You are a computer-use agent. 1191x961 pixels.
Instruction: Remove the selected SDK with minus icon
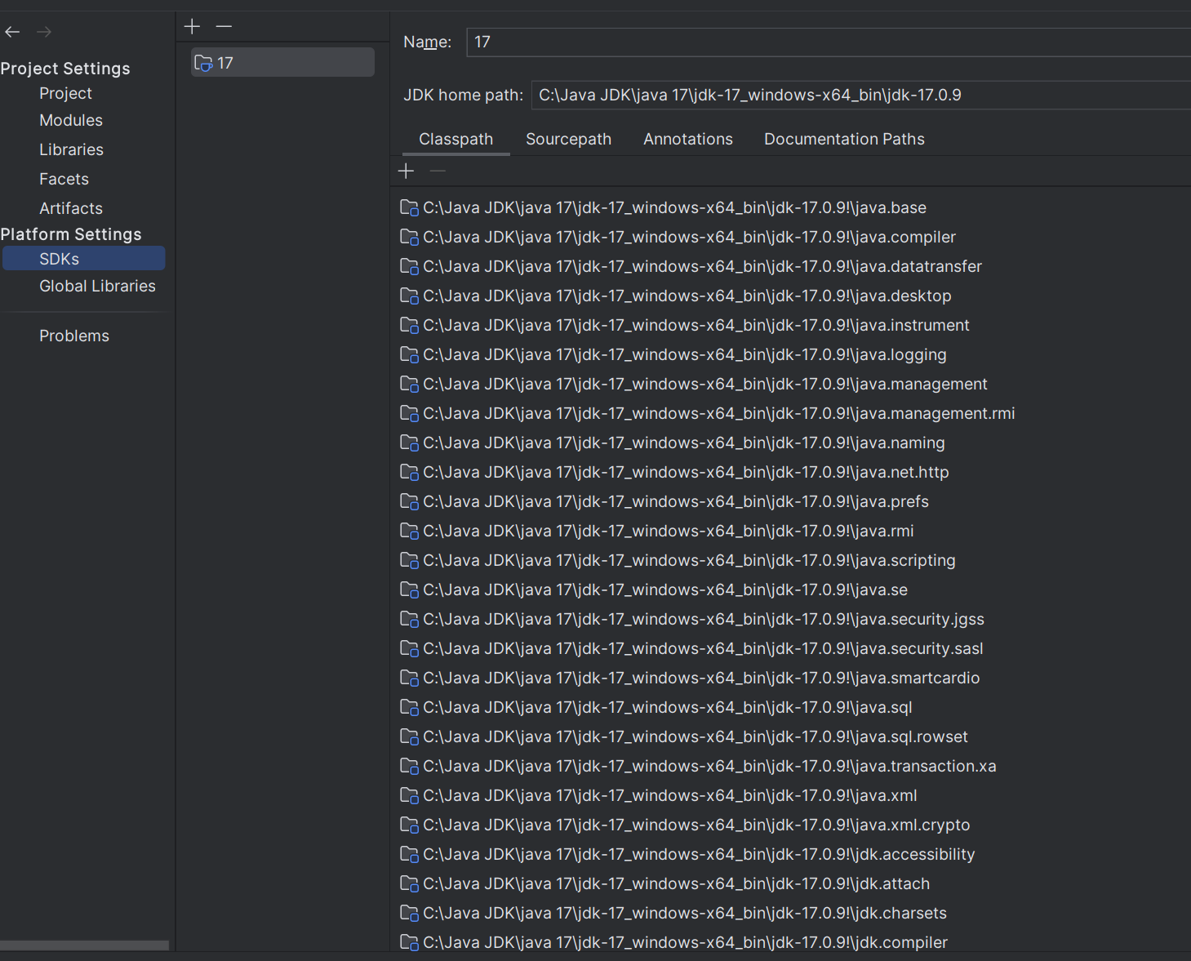click(224, 27)
